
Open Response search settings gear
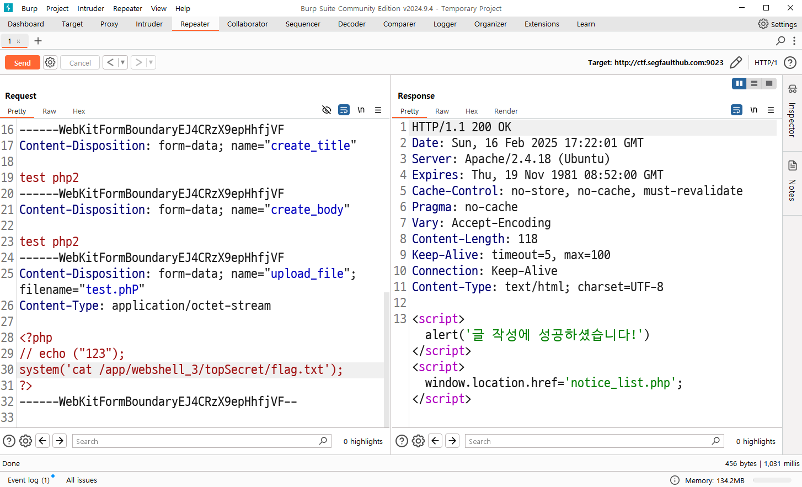418,441
